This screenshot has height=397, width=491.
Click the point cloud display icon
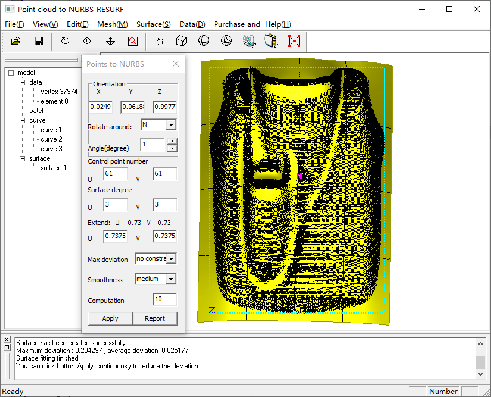[159, 41]
